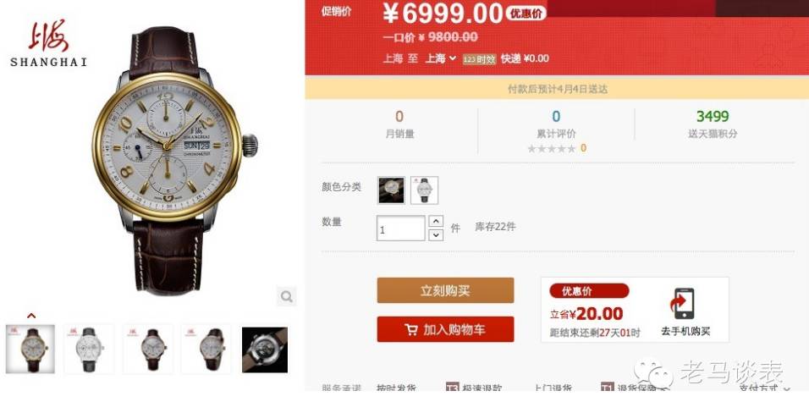The width and height of the screenshot is (809, 413).
Task: Click the up chevron above thumbnail strip
Action: pyautogui.click(x=31, y=316)
